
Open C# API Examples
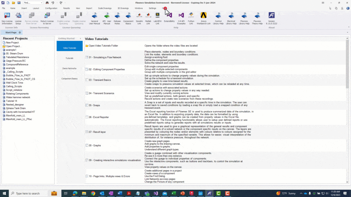(181, 18)
